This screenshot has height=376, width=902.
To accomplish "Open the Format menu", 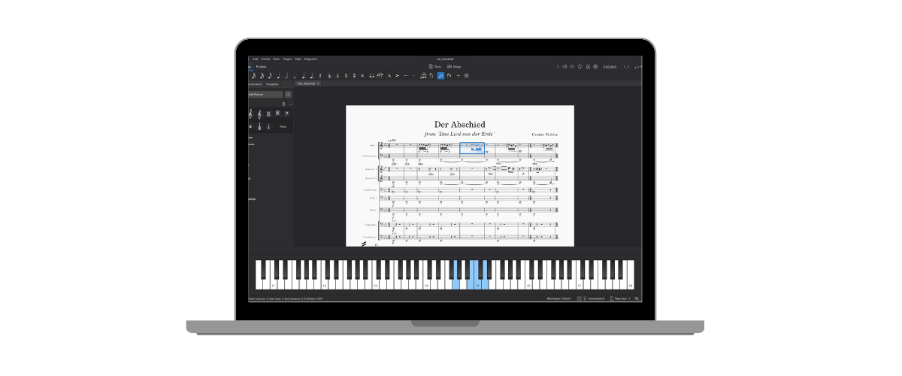I will [x=265, y=59].
